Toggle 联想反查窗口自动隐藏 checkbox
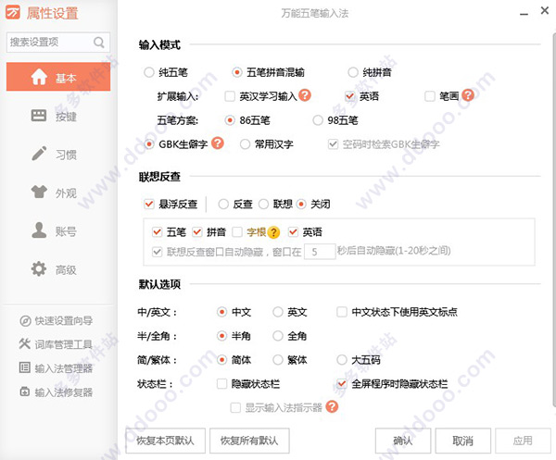Viewport: 556px width, 460px height. click(158, 252)
